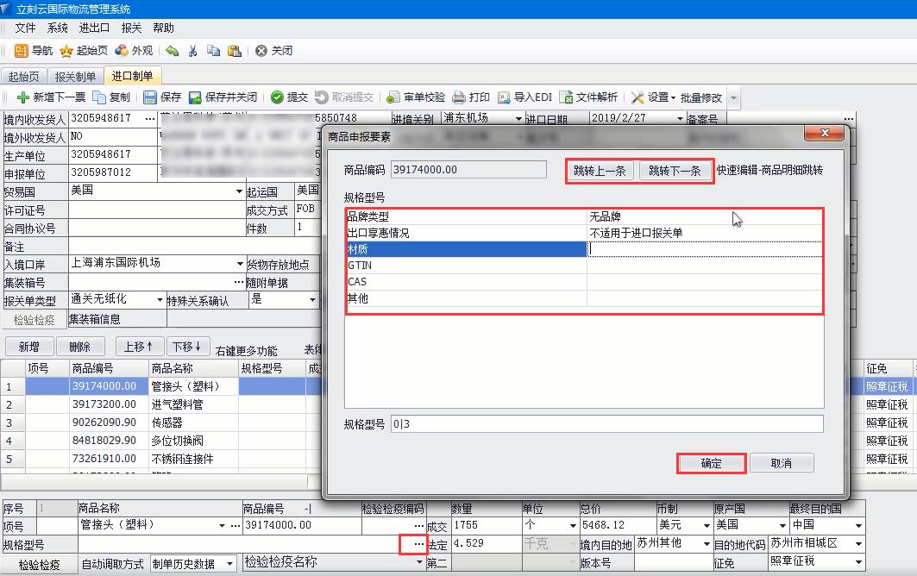The width and height of the screenshot is (917, 576).
Task: Open the 贸易国 country dropdown
Action: coord(239,191)
